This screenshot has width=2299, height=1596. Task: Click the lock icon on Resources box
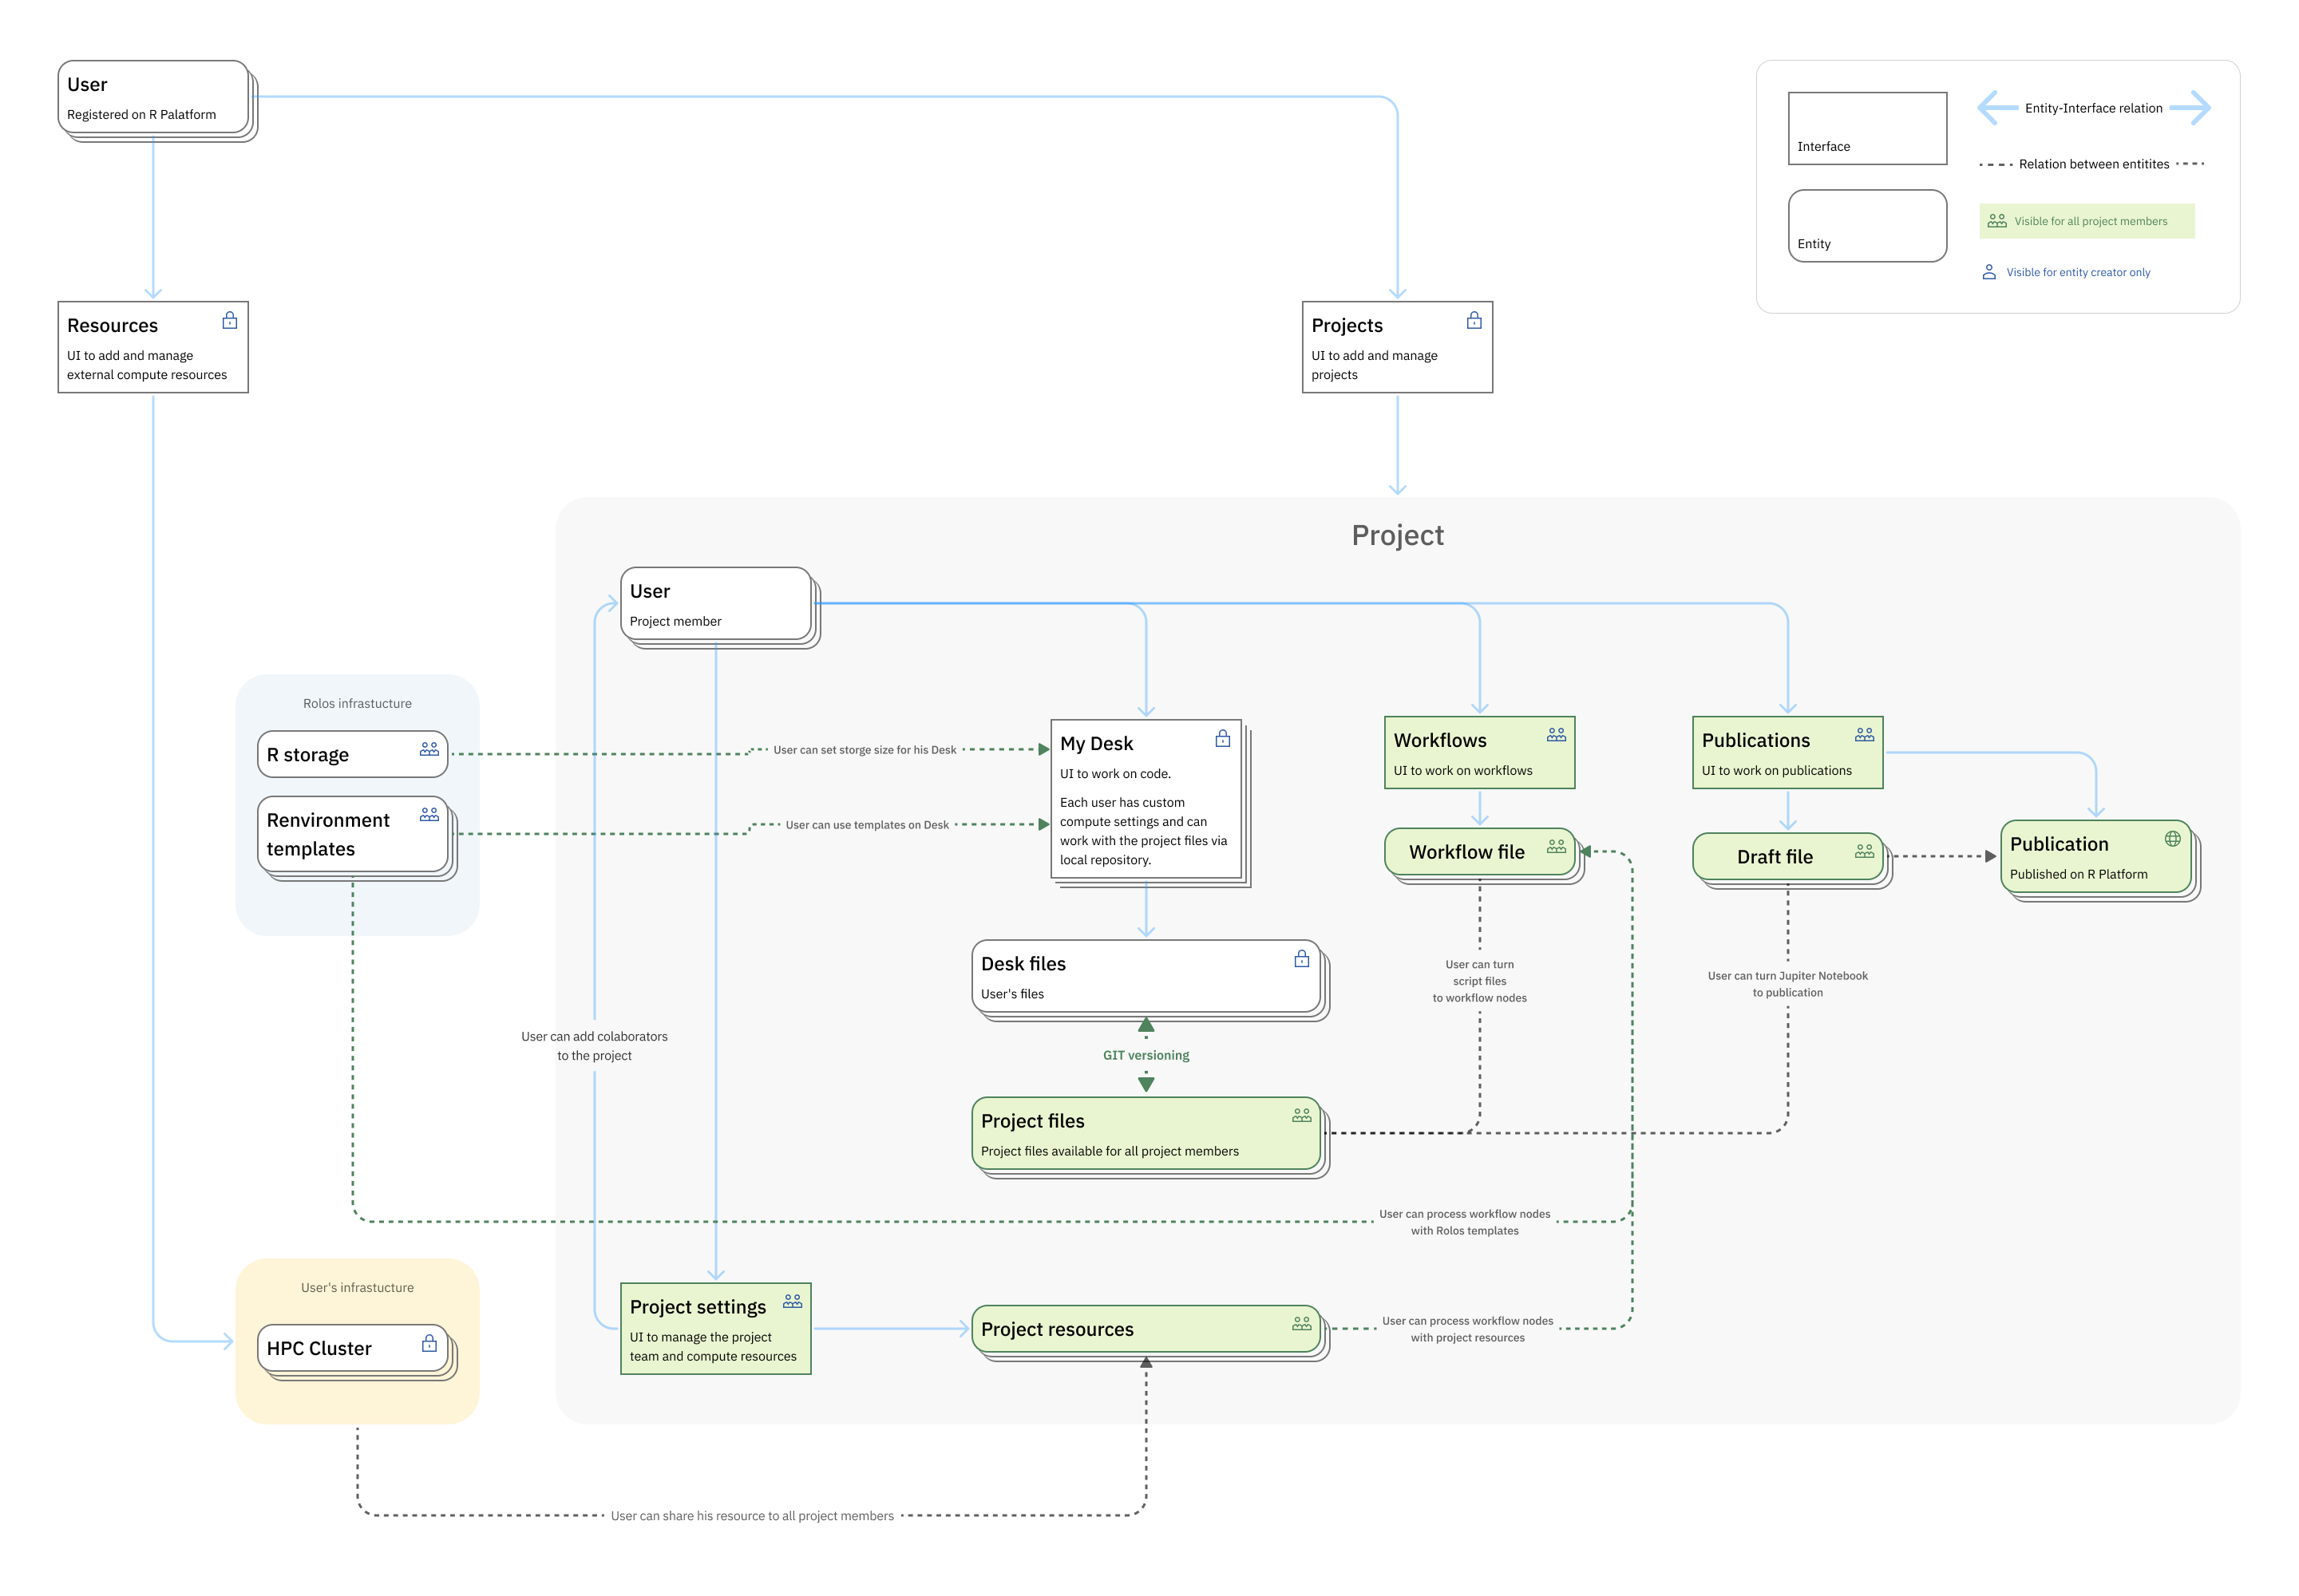229,320
